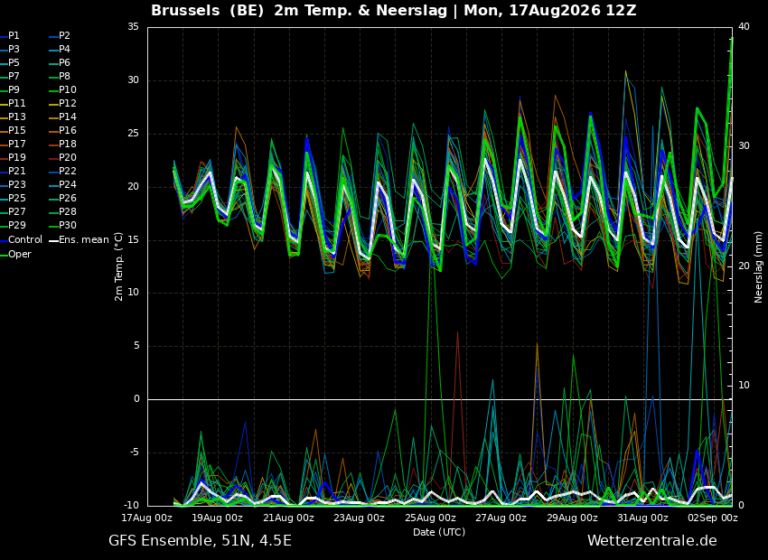
Task: Select the '29Aug 00z' date label
Action: click(572, 518)
